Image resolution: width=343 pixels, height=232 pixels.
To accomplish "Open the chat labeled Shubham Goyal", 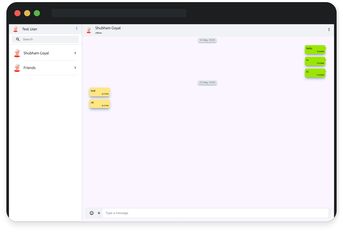I will click(36, 53).
